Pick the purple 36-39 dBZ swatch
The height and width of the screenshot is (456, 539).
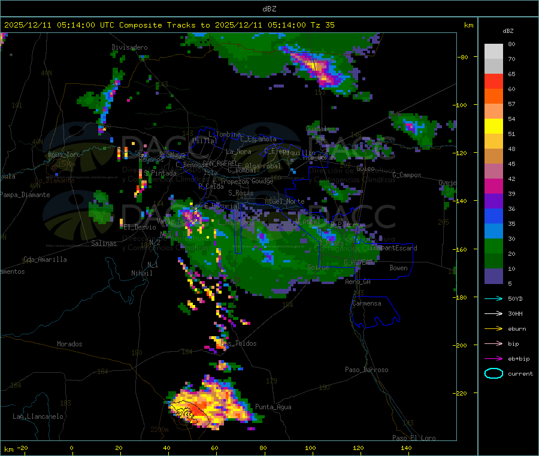[493, 201]
